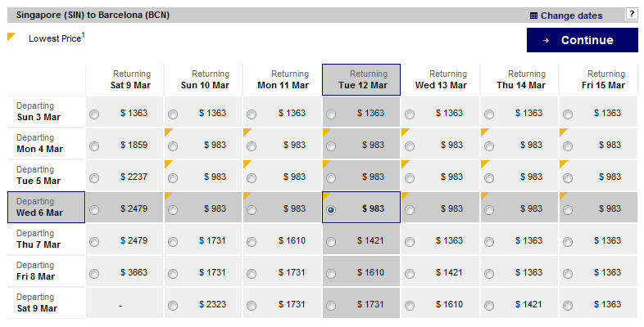Click the calendar icon beside Change dates
Screen dimensions: 644x327
533,16
